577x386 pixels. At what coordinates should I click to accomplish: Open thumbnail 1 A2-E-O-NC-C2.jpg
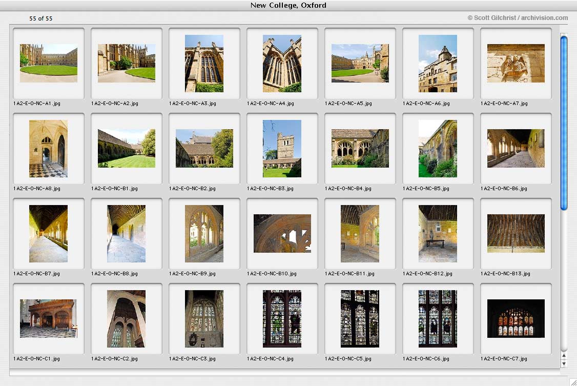click(127, 319)
